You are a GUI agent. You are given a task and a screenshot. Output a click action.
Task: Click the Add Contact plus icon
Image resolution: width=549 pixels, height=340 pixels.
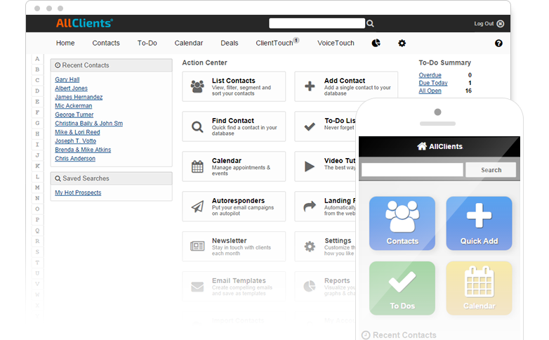(x=310, y=86)
